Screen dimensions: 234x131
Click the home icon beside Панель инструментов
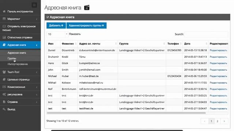(4, 11)
